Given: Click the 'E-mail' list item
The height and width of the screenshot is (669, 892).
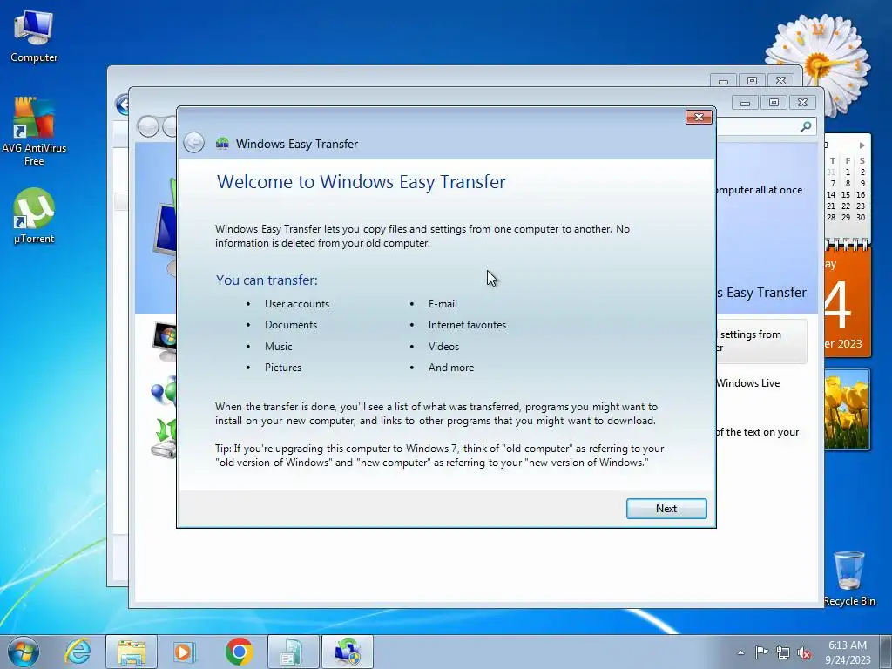Looking at the screenshot, I should point(443,304).
